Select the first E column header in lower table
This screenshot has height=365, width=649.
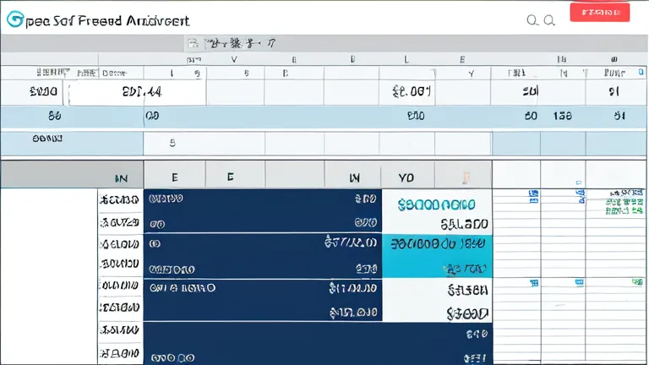[x=175, y=177]
